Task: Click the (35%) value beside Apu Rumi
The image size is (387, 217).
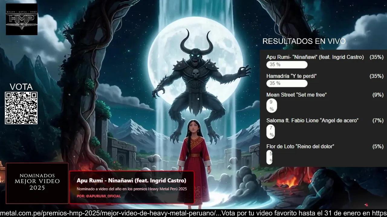Action: (376, 57)
